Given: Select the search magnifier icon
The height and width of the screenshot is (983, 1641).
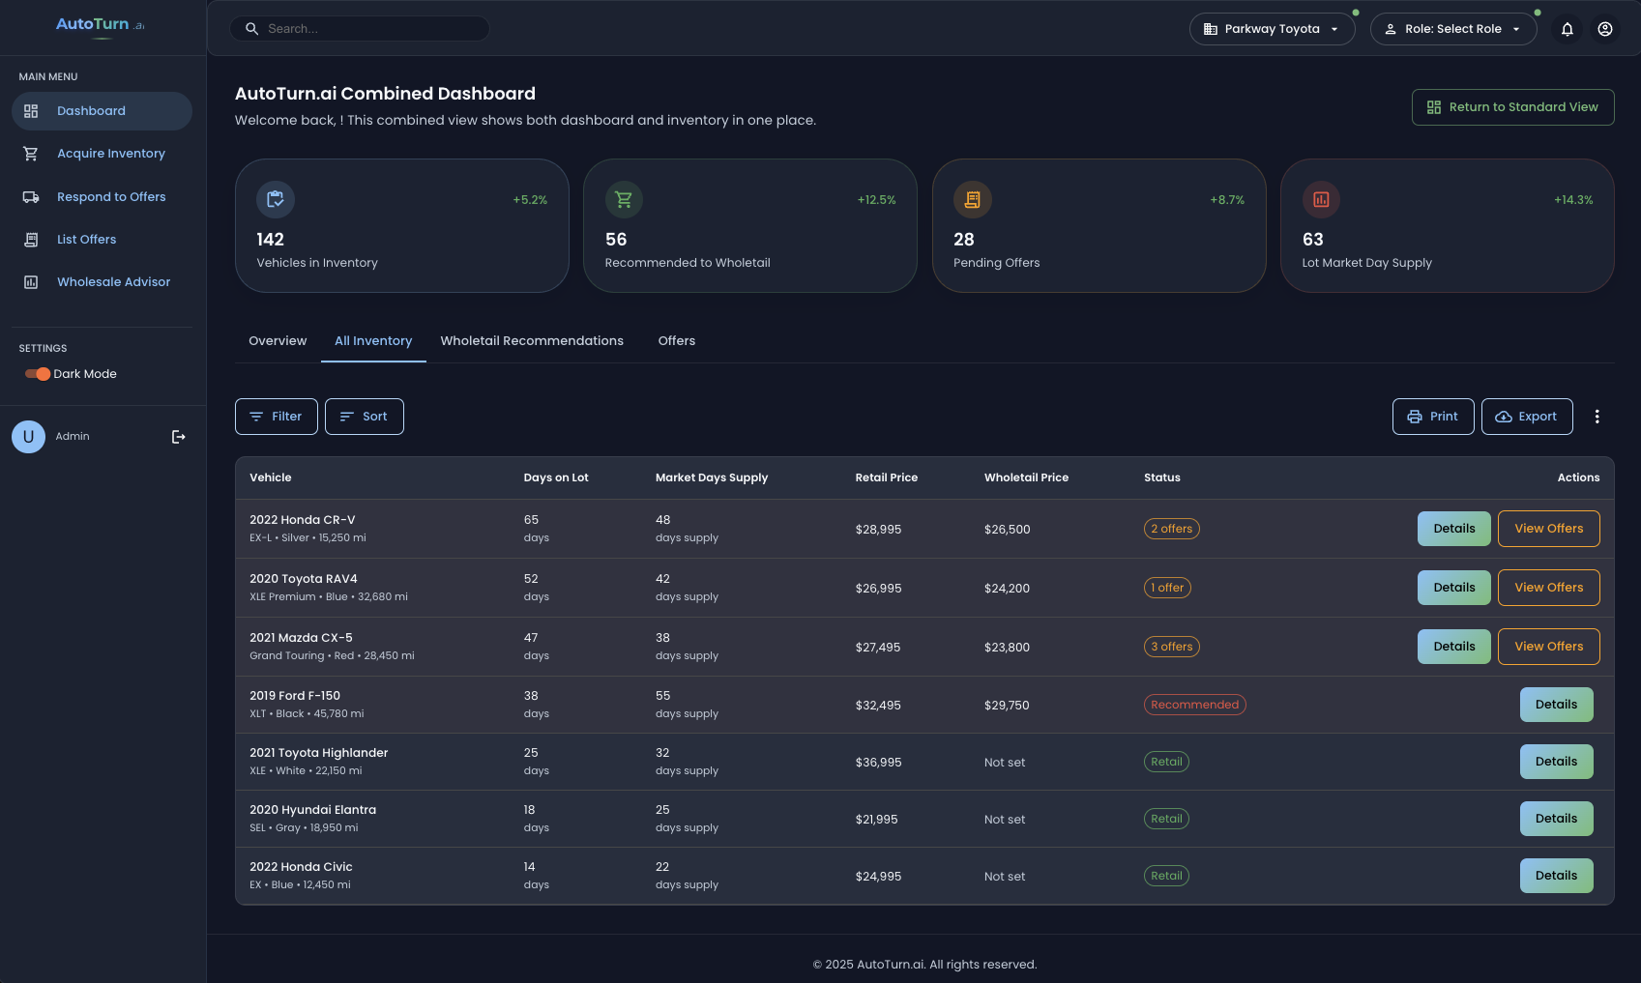Looking at the screenshot, I should coord(251,28).
